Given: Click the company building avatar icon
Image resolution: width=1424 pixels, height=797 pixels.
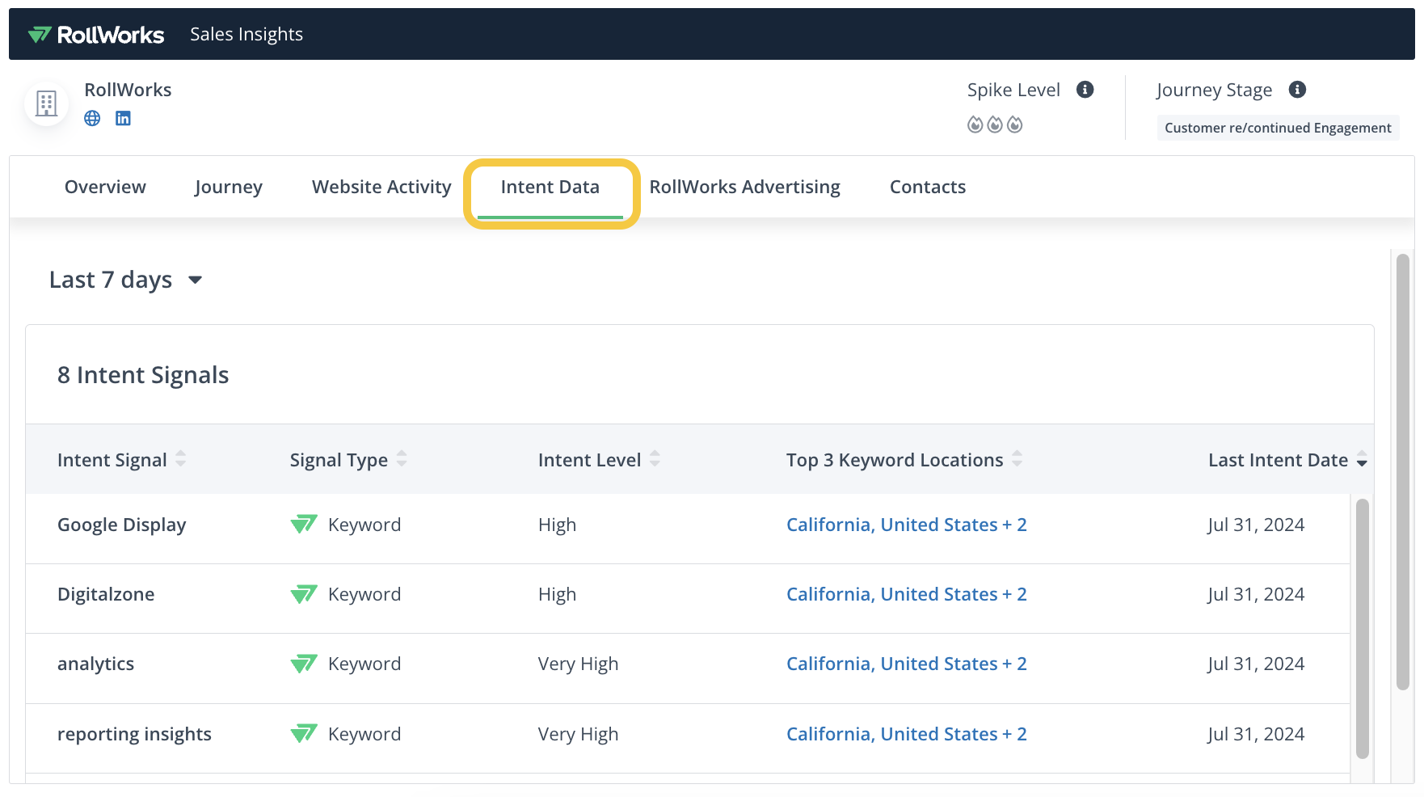Looking at the screenshot, I should coord(46,103).
